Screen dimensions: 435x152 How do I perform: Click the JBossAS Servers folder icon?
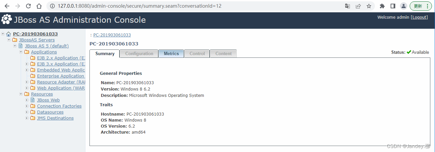tap(15, 40)
